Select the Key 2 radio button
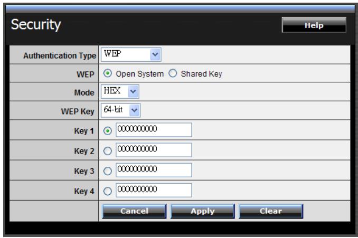This screenshot has height=238, width=358. tap(108, 151)
